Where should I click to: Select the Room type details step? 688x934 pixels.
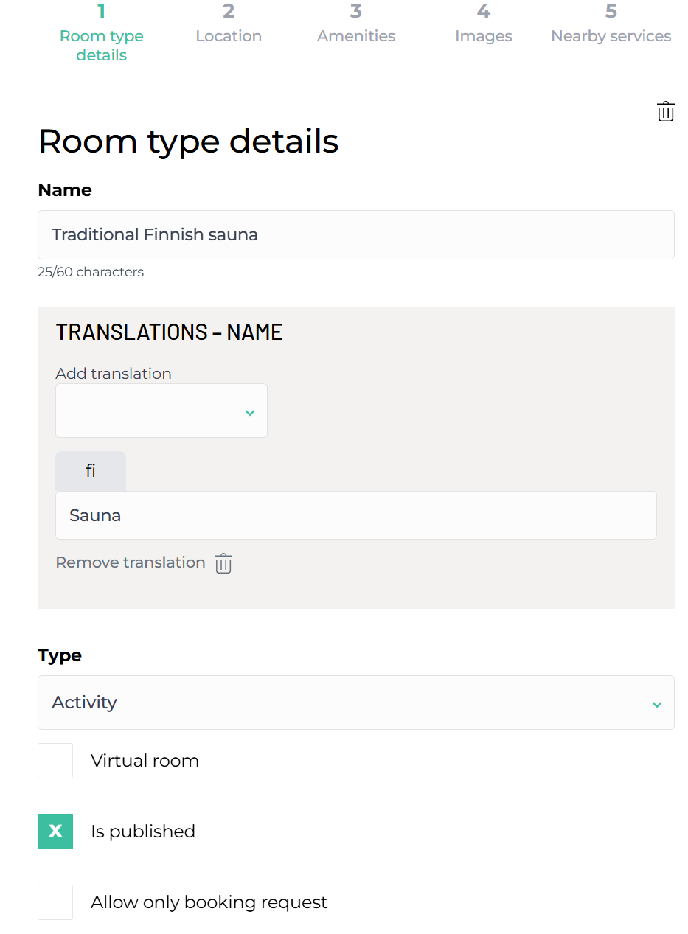102,45
